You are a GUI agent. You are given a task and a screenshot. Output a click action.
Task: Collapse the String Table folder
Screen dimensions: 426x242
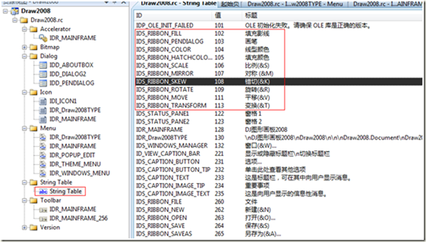pyautogui.click(x=24, y=182)
